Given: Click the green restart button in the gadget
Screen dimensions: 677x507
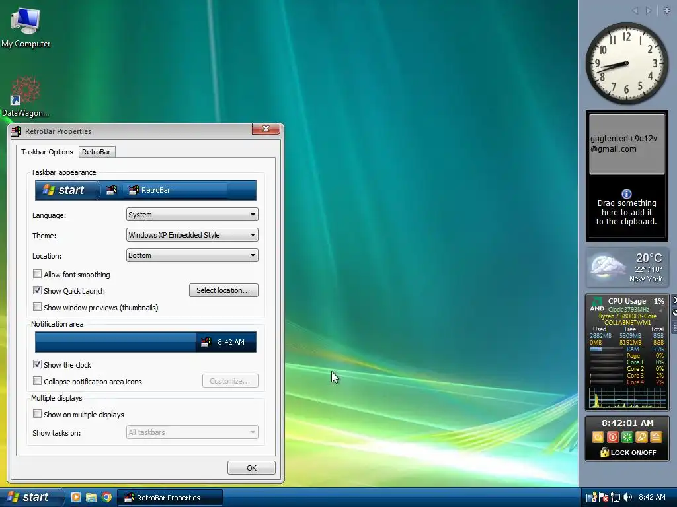Looking at the screenshot, I should point(627,437).
